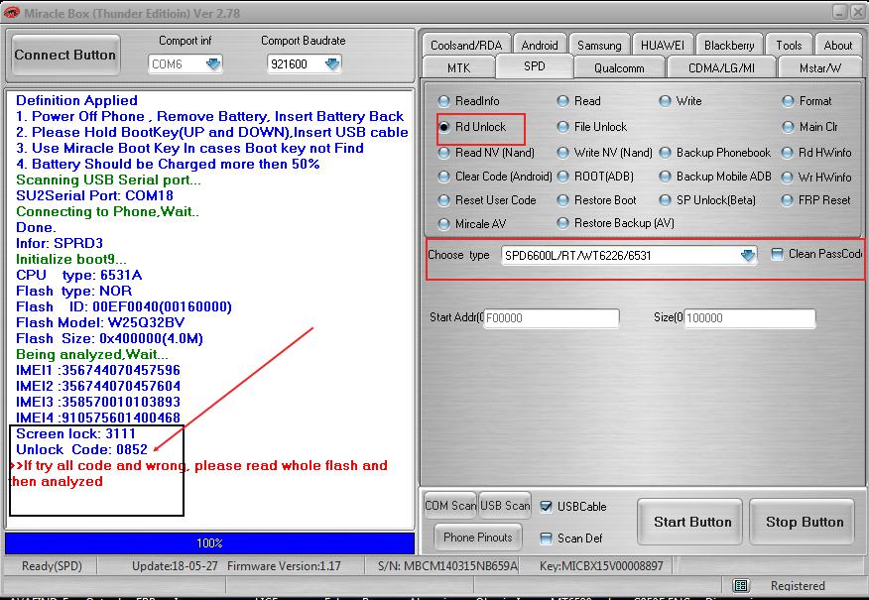Open Phone Pinouts
The image size is (869, 600).
pos(478,537)
